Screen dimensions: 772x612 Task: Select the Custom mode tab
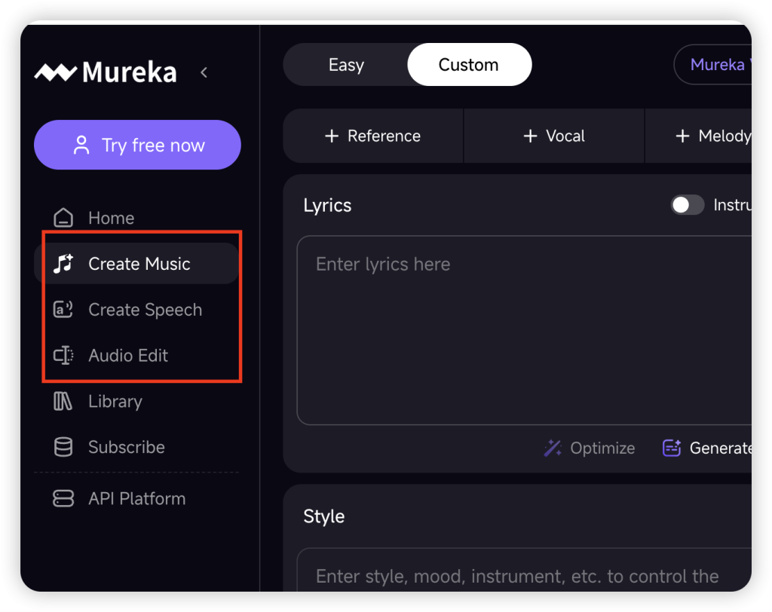469,65
